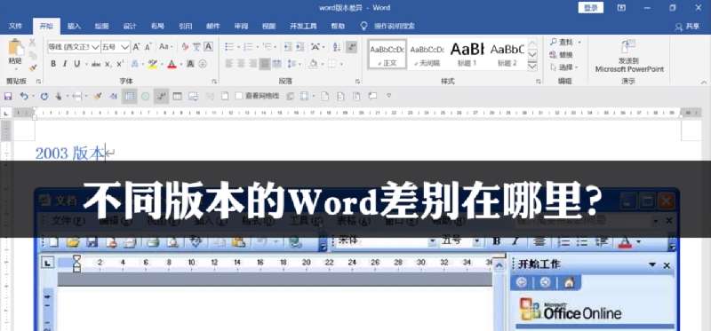Open the font name dropdown
Image resolution: width=711 pixels, height=331 pixels.
click(95, 47)
